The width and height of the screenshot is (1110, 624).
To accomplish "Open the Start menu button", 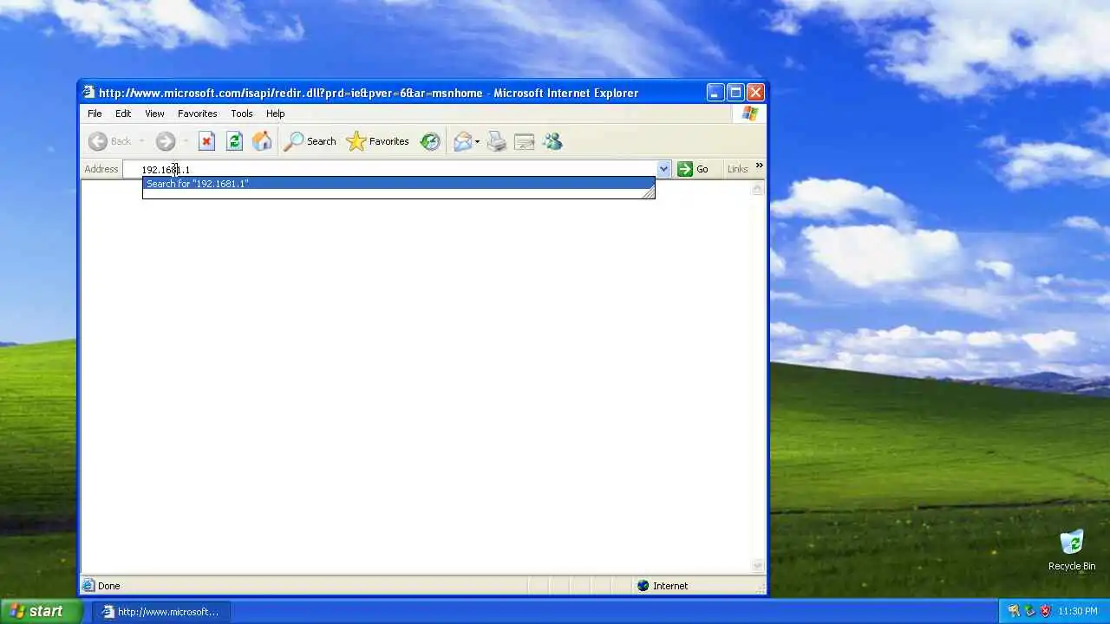I will point(41,611).
